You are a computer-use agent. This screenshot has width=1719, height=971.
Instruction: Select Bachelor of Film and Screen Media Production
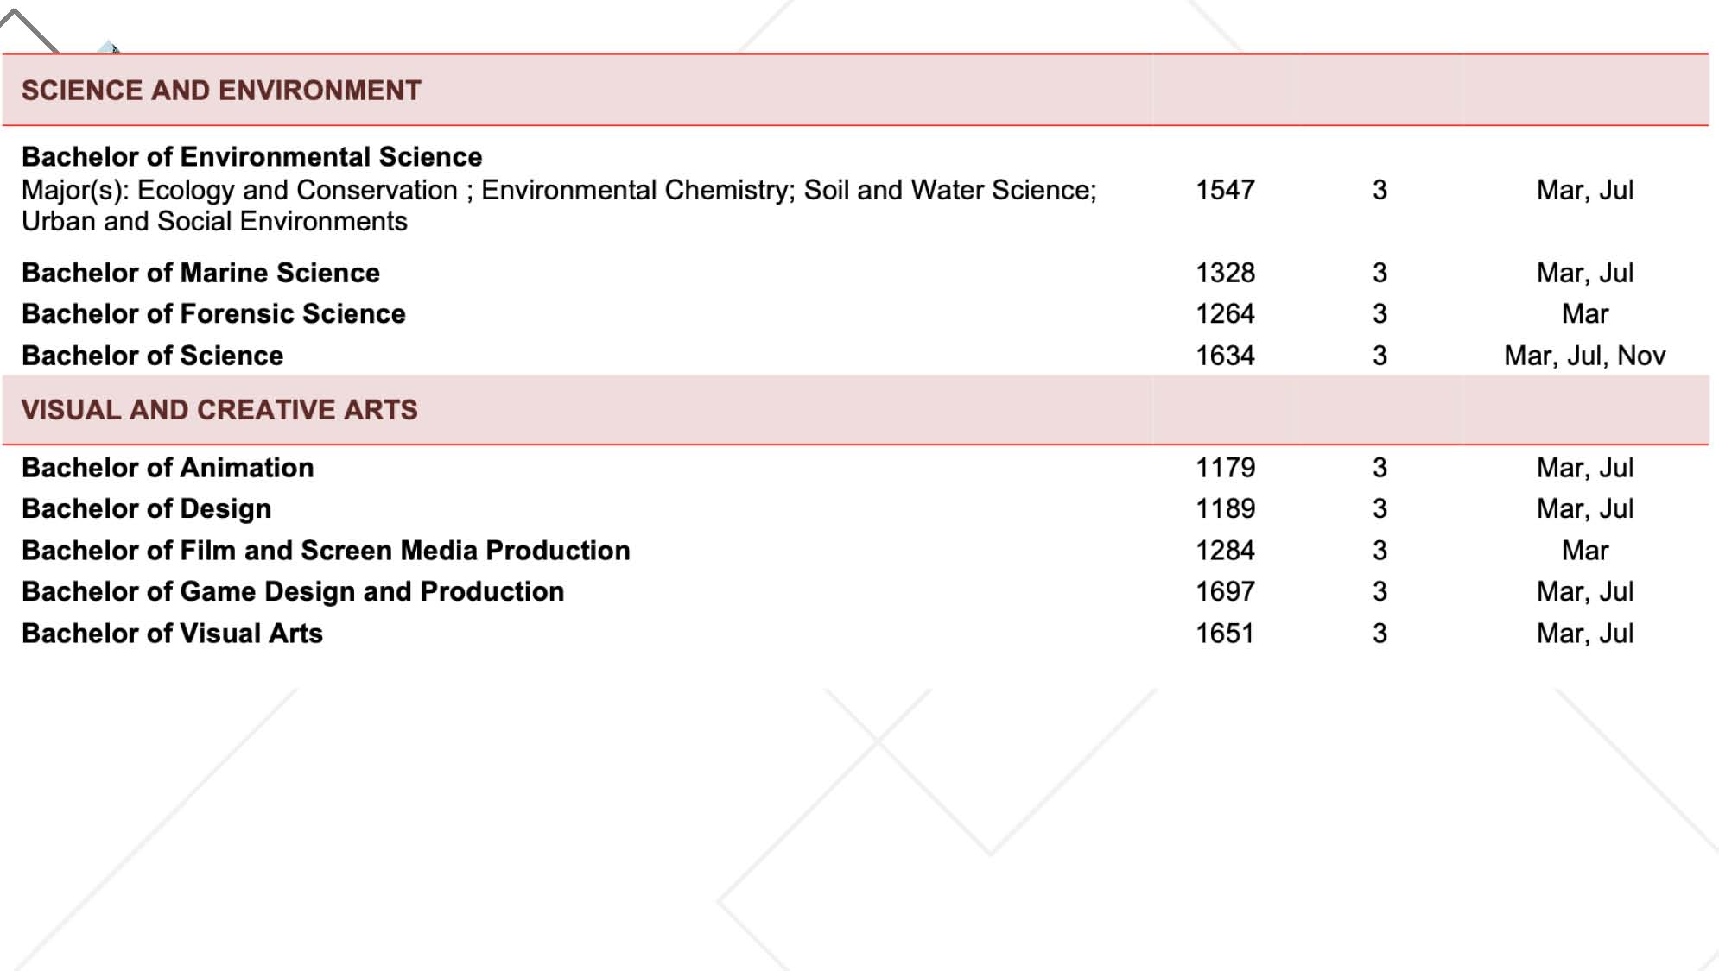point(326,551)
